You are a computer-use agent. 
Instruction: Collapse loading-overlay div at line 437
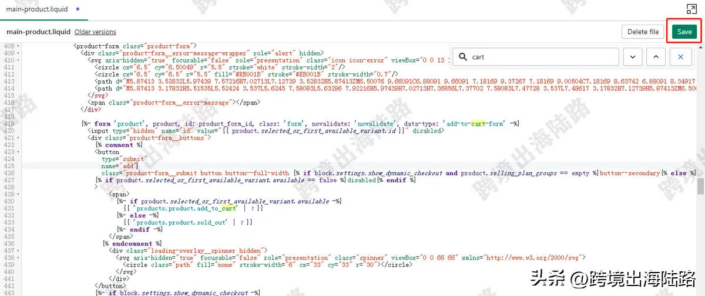pyautogui.click(x=18, y=250)
